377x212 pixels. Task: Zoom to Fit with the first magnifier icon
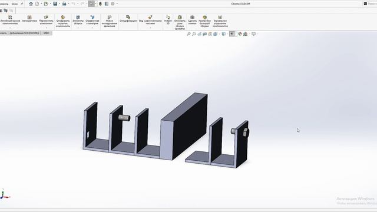188,34
